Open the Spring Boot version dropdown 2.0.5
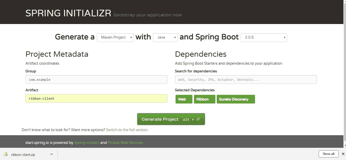The width and height of the screenshot is (346, 160). [264, 37]
